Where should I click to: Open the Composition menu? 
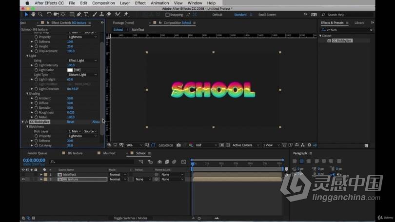pos(103,3)
